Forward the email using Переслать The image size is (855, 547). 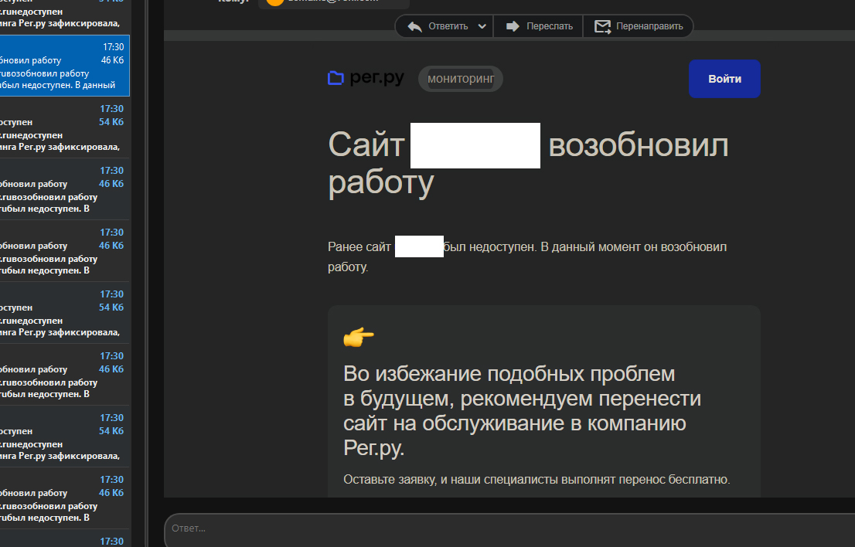tap(539, 26)
